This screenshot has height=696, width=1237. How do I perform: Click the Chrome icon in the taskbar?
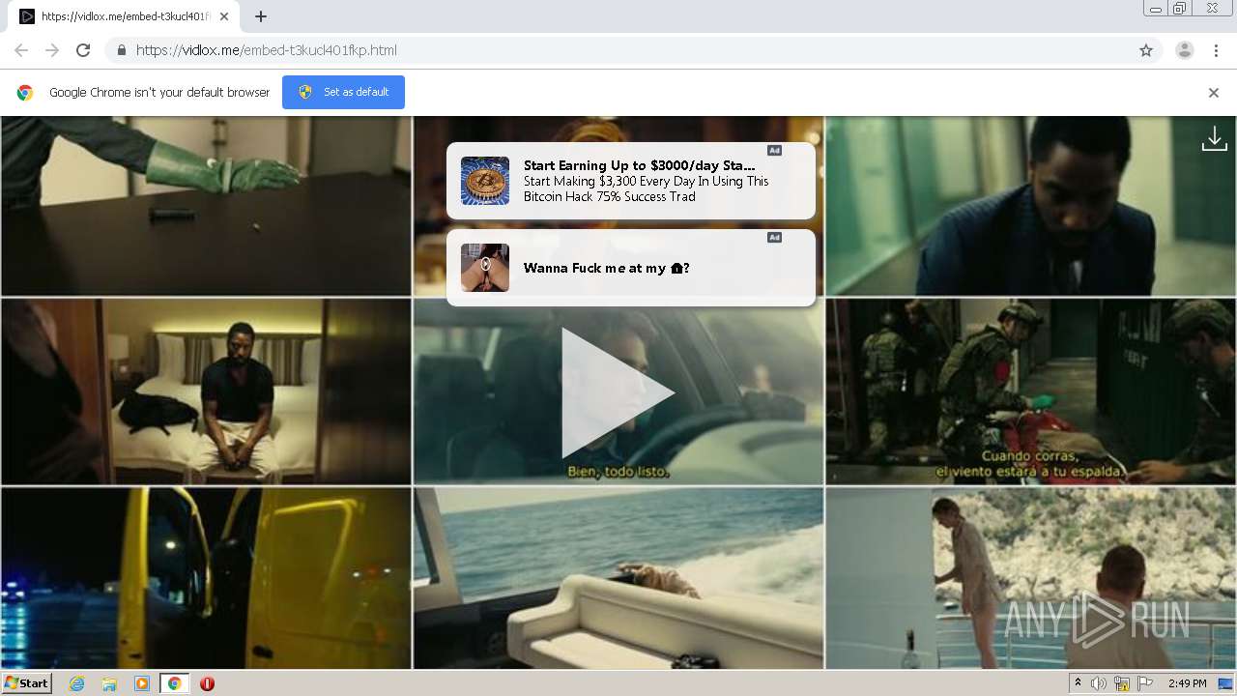(174, 683)
